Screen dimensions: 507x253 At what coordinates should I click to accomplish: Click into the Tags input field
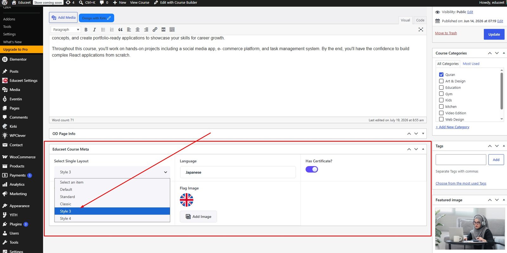click(461, 160)
